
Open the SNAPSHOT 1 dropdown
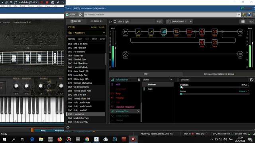190,21
